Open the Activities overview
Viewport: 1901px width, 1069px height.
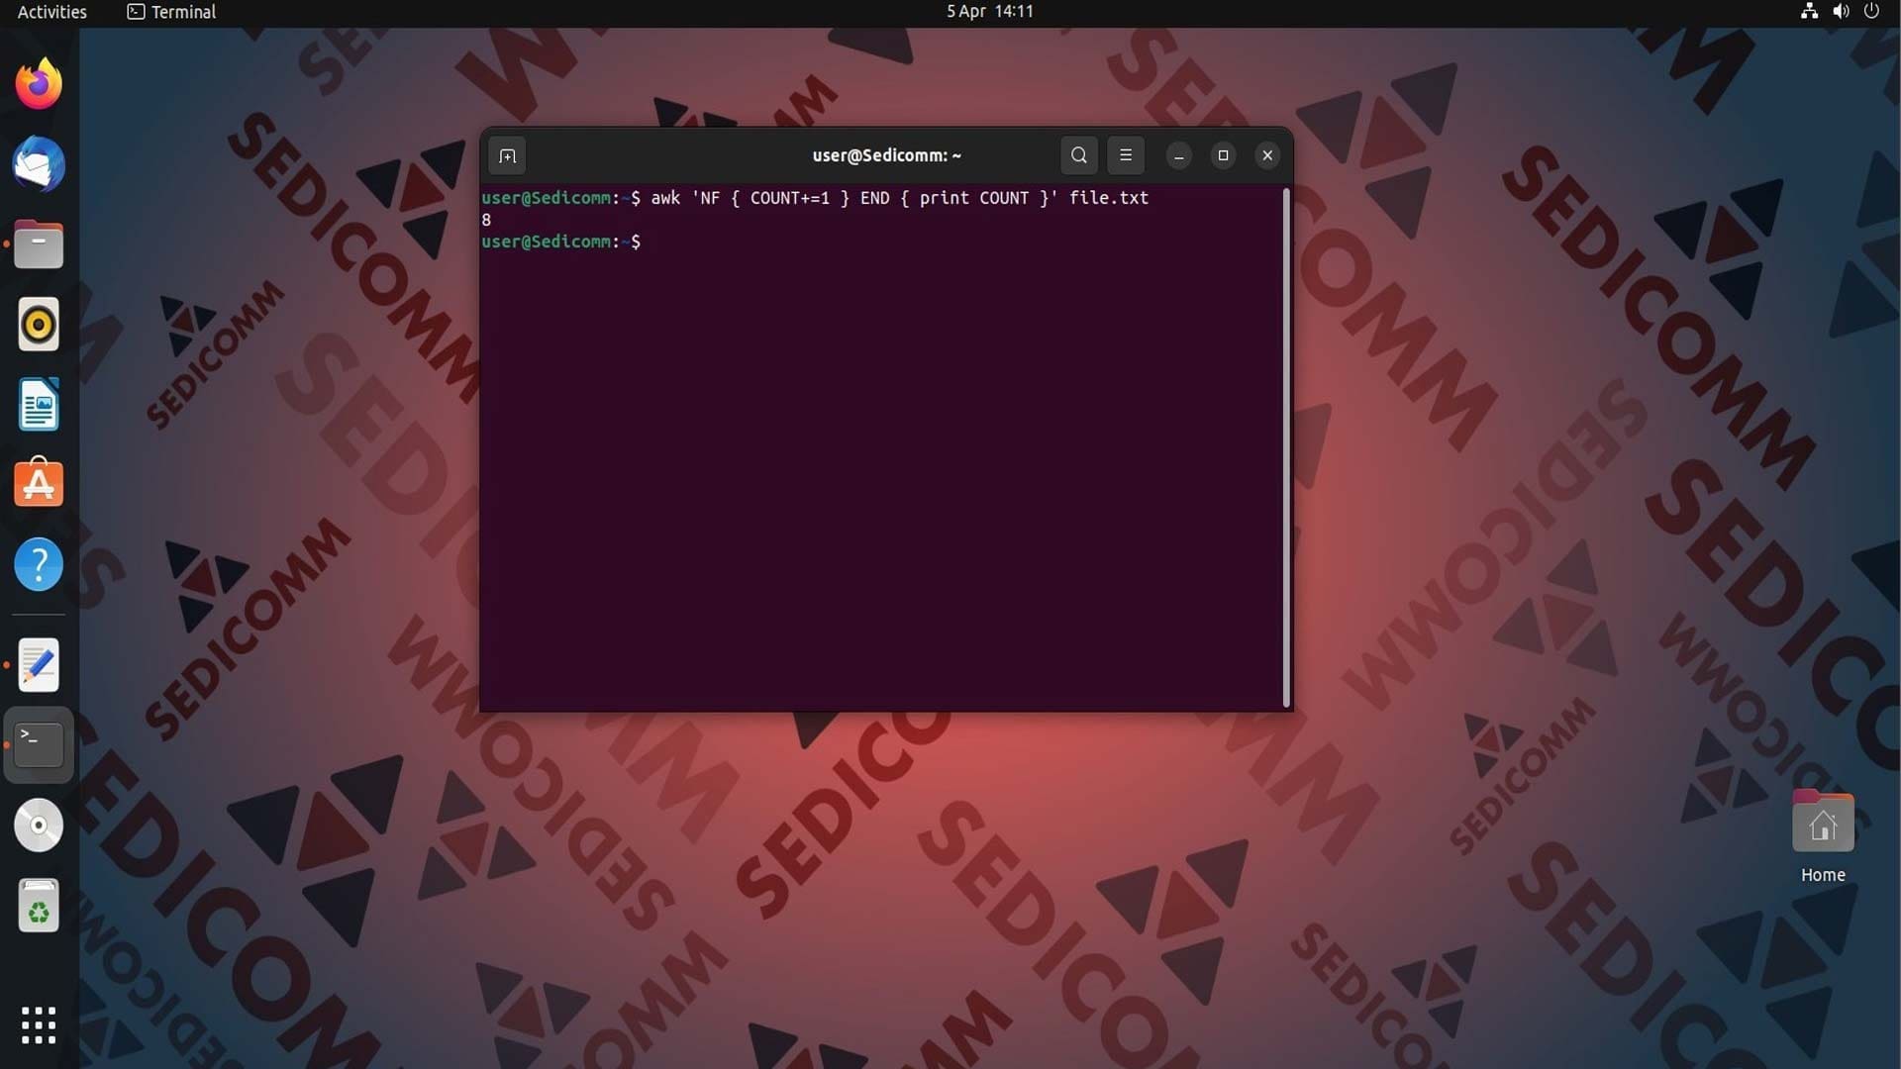pyautogui.click(x=52, y=12)
